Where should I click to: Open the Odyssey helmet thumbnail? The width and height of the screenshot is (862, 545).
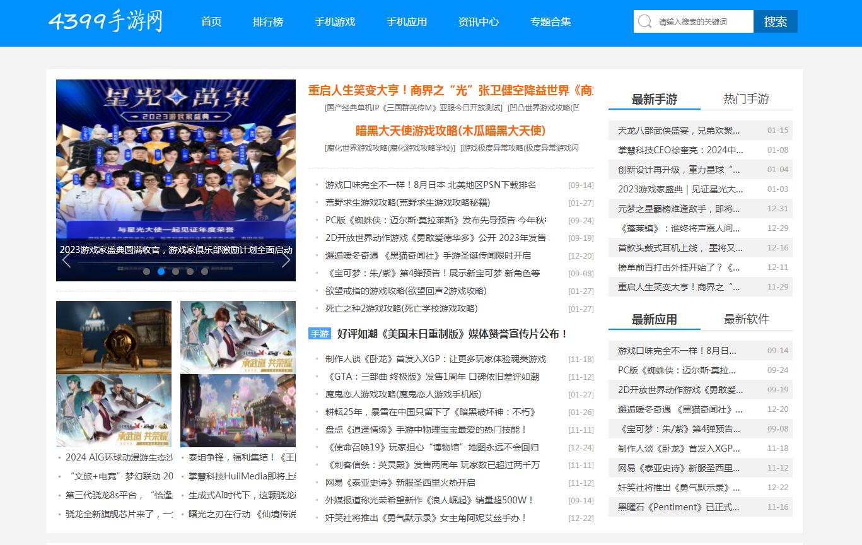[x=114, y=337]
